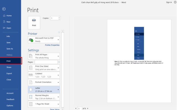Image resolution: width=177 pixels, height=110 pixels.
Task: Click the Pages input field
Action: pos(46,62)
